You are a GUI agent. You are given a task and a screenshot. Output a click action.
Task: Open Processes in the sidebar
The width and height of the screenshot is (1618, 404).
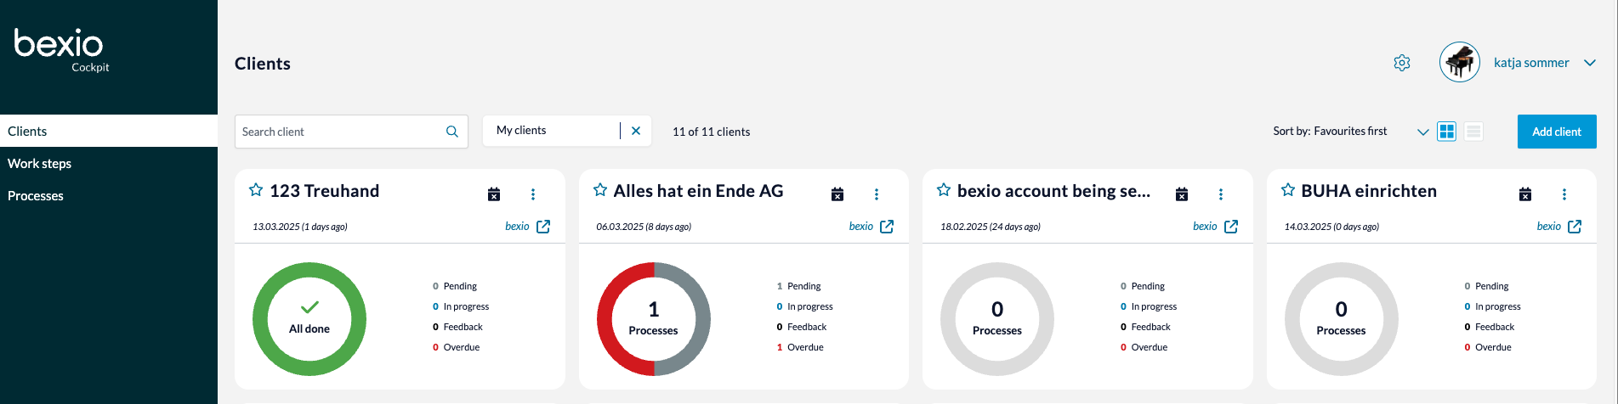tap(109, 195)
